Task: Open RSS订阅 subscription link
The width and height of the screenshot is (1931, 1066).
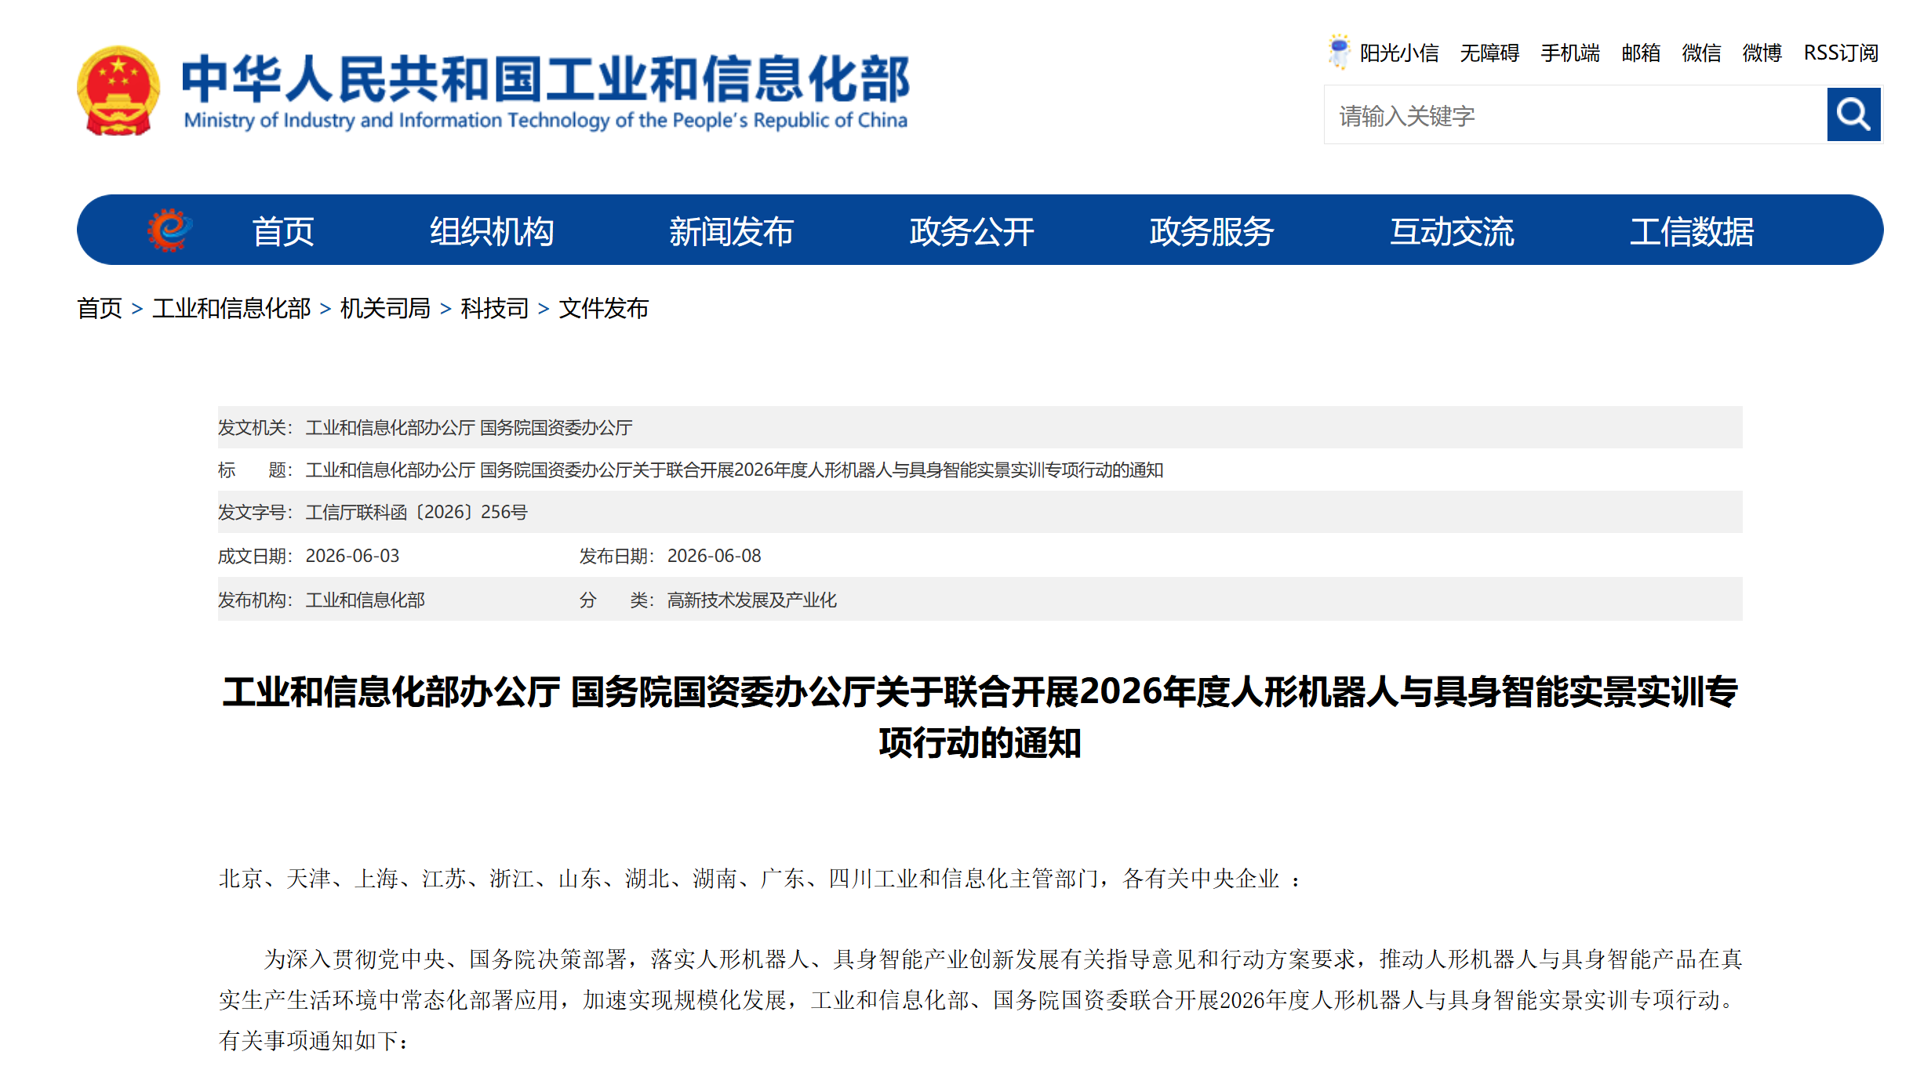Action: [1841, 53]
